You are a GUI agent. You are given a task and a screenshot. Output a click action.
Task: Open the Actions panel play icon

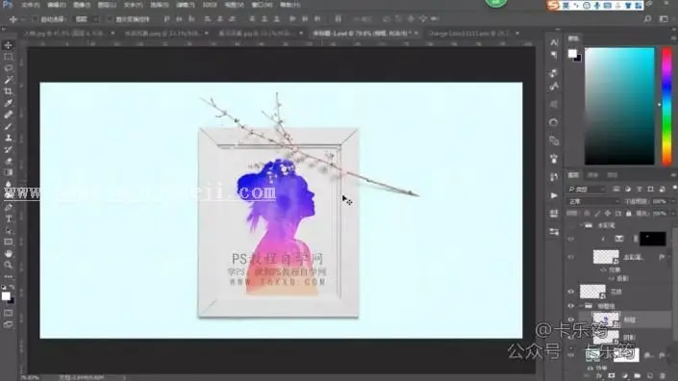pyautogui.click(x=554, y=195)
